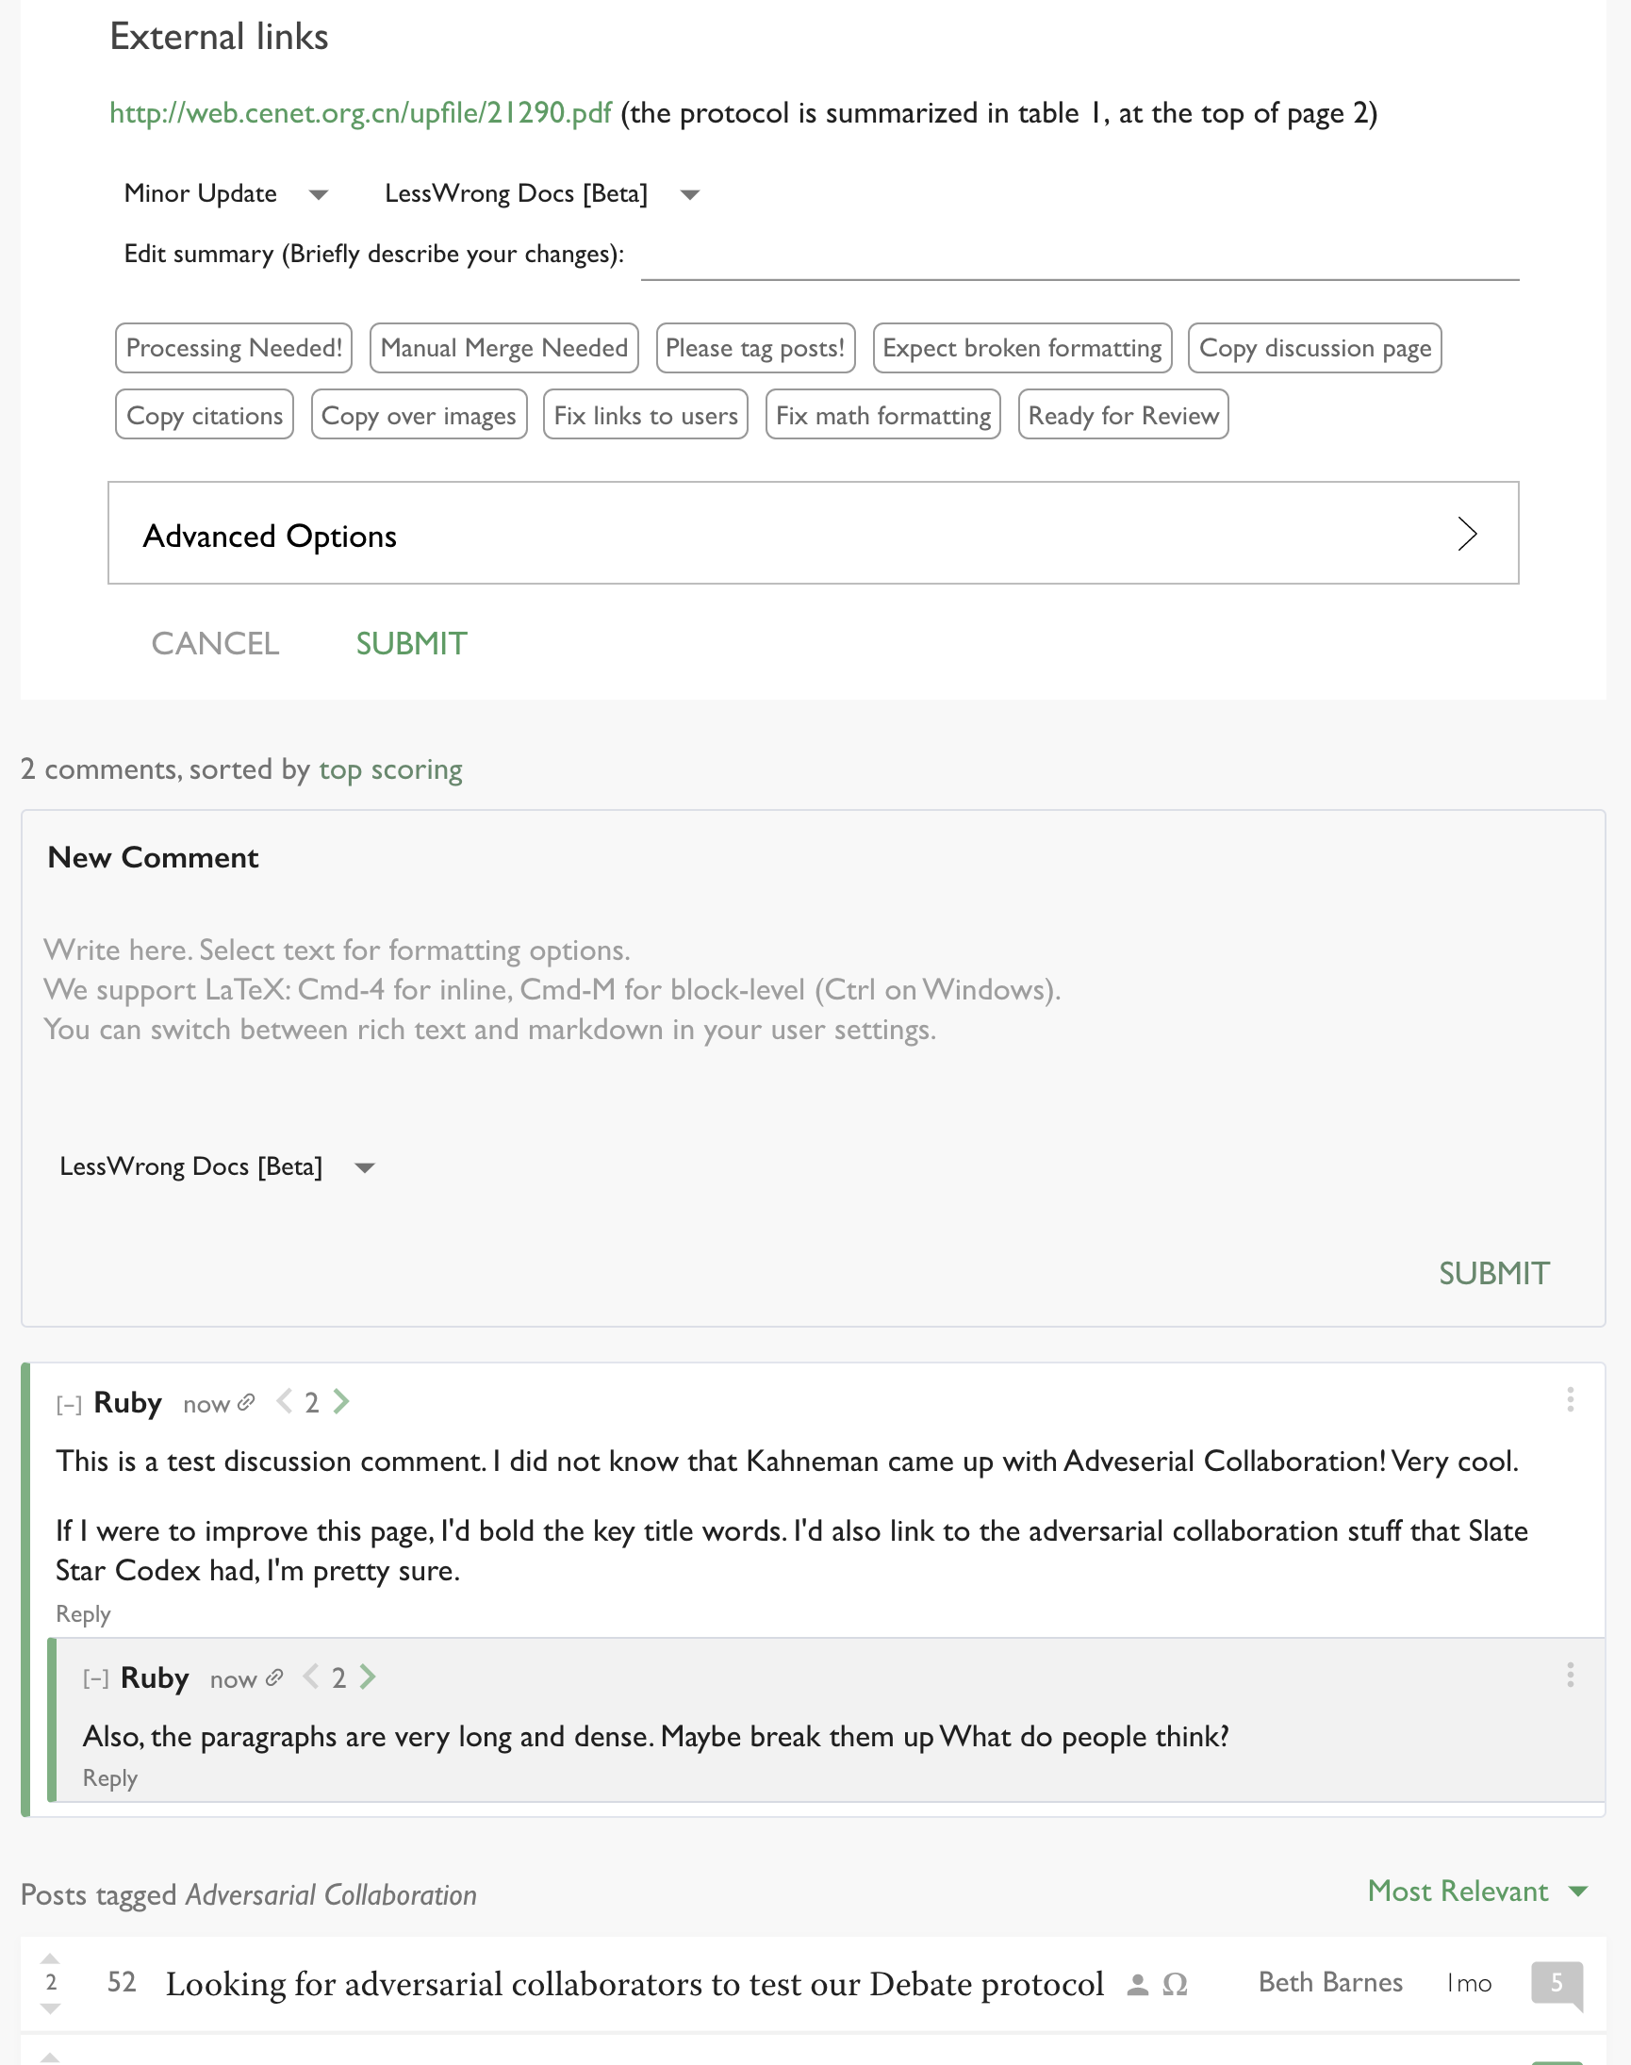Open the Most Relevant sort dropdown
The width and height of the screenshot is (1631, 2065).
pyautogui.click(x=1476, y=1892)
